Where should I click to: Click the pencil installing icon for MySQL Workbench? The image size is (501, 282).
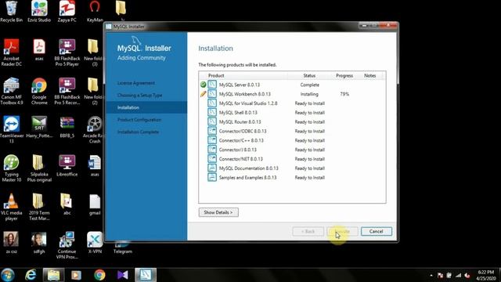pos(203,94)
